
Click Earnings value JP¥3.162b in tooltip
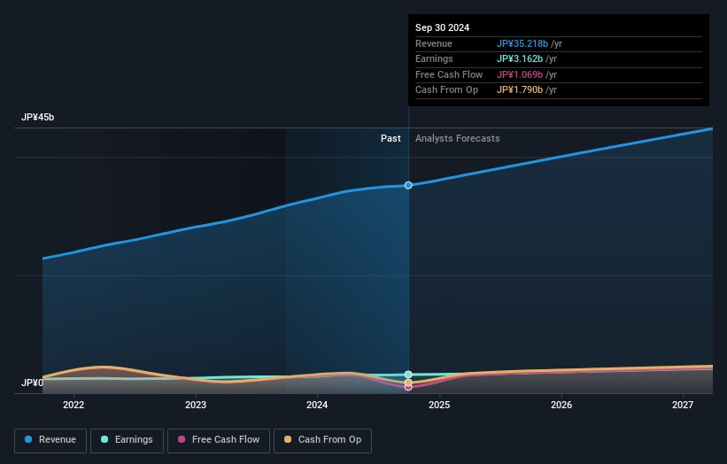pyautogui.click(x=521, y=59)
